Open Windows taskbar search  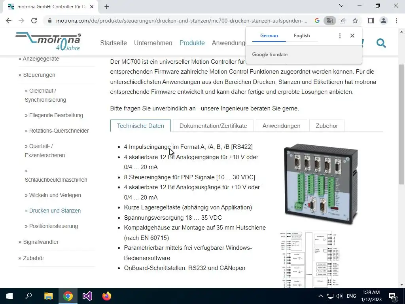point(28,296)
